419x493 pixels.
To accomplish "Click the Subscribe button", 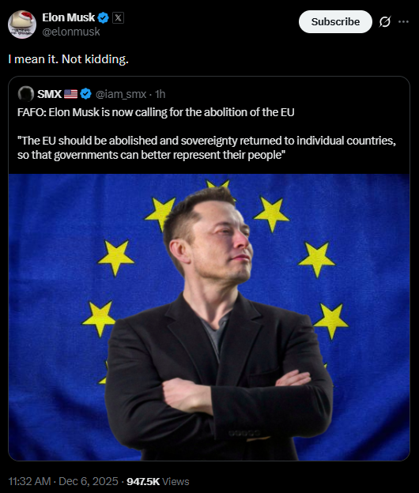I will coord(335,21).
